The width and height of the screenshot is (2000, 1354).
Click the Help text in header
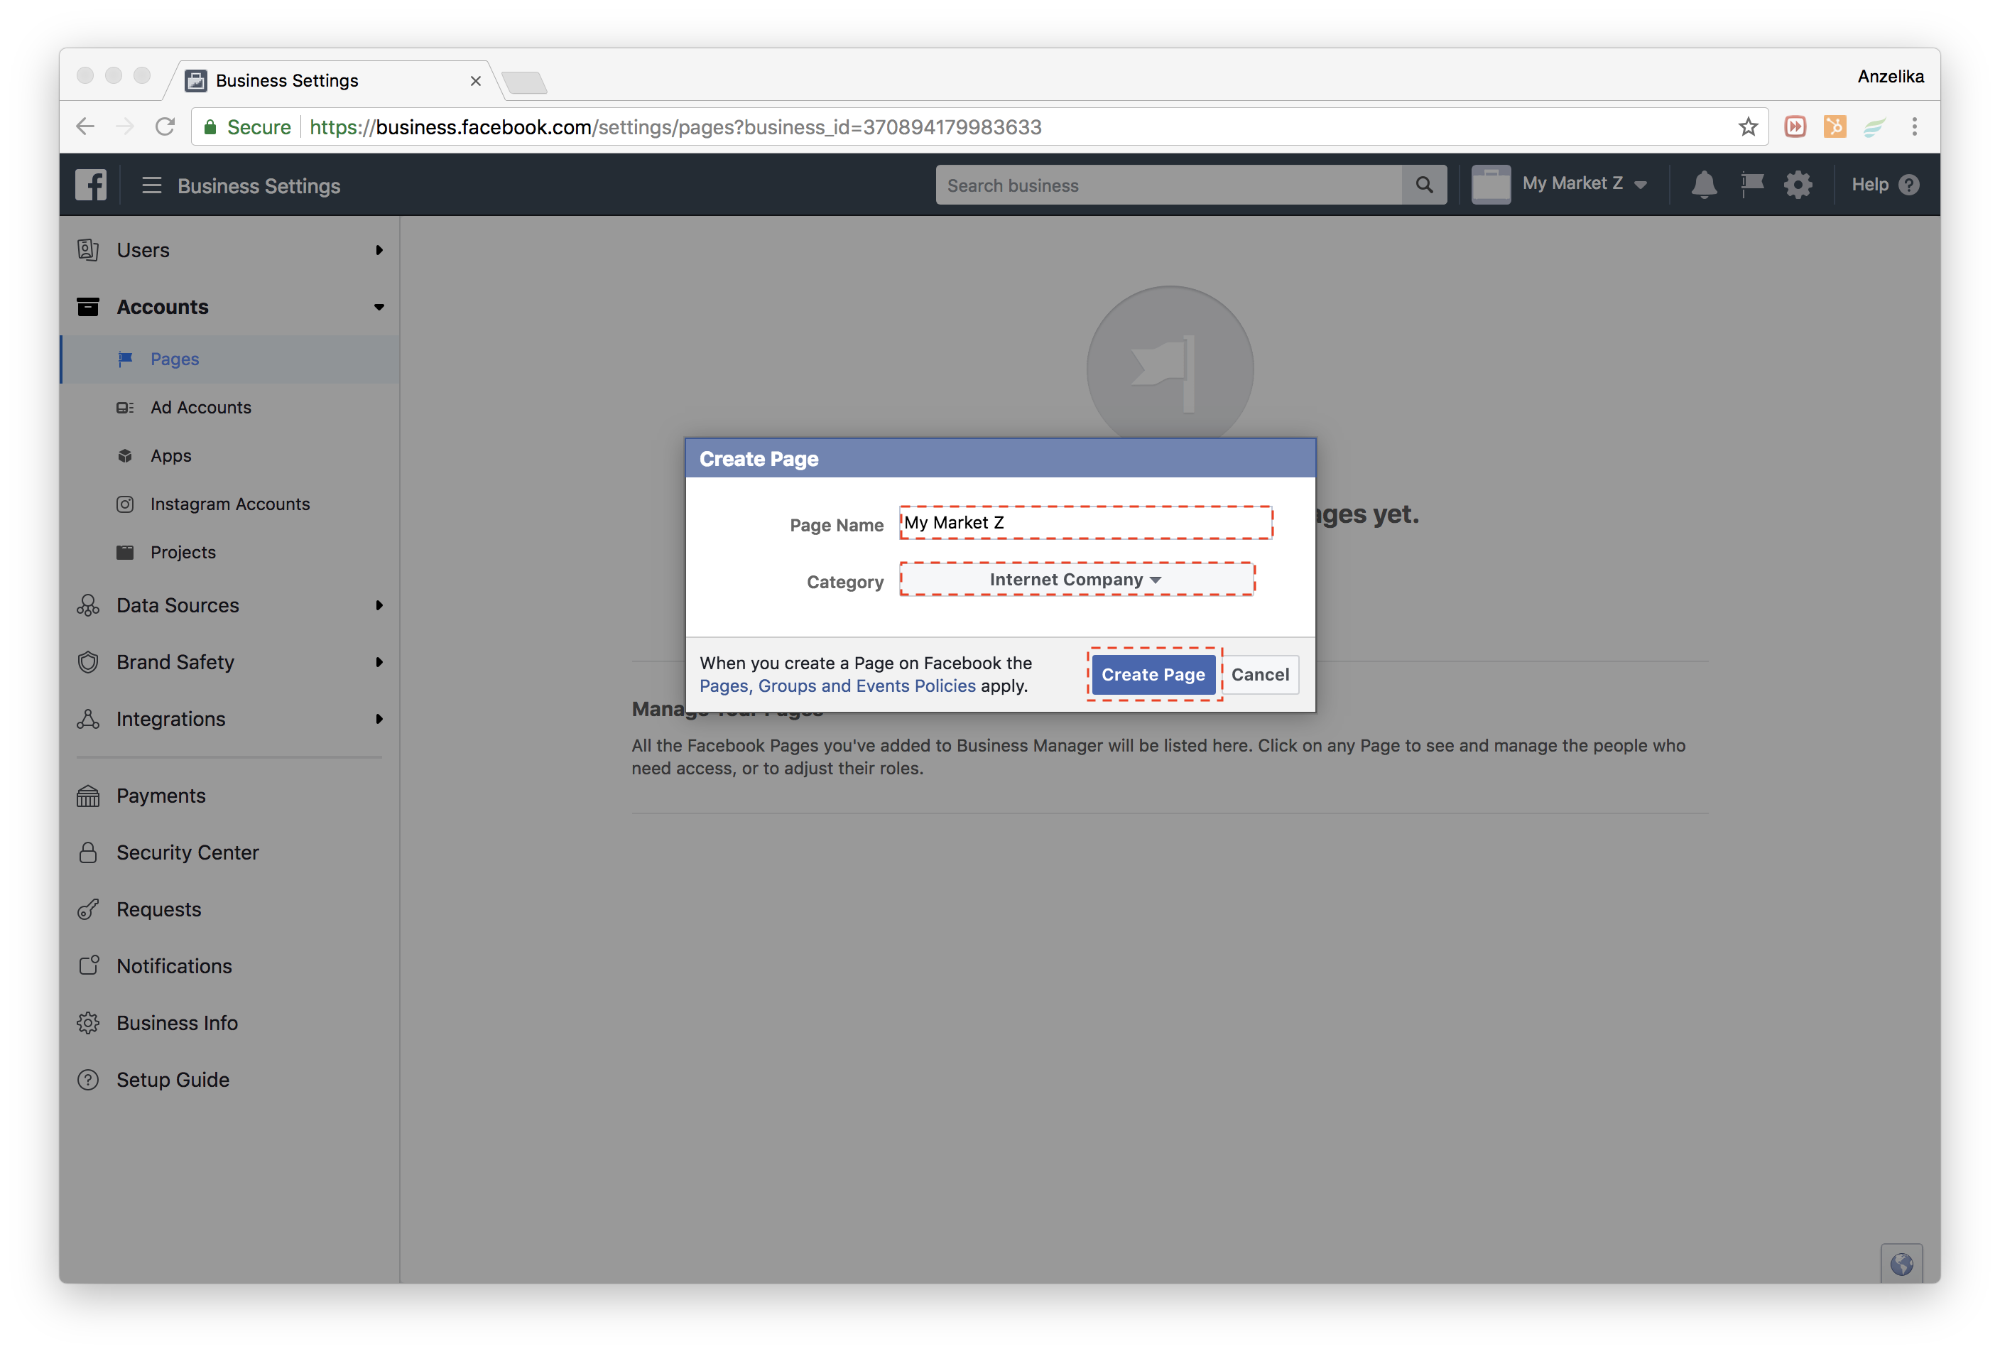pos(1869,185)
